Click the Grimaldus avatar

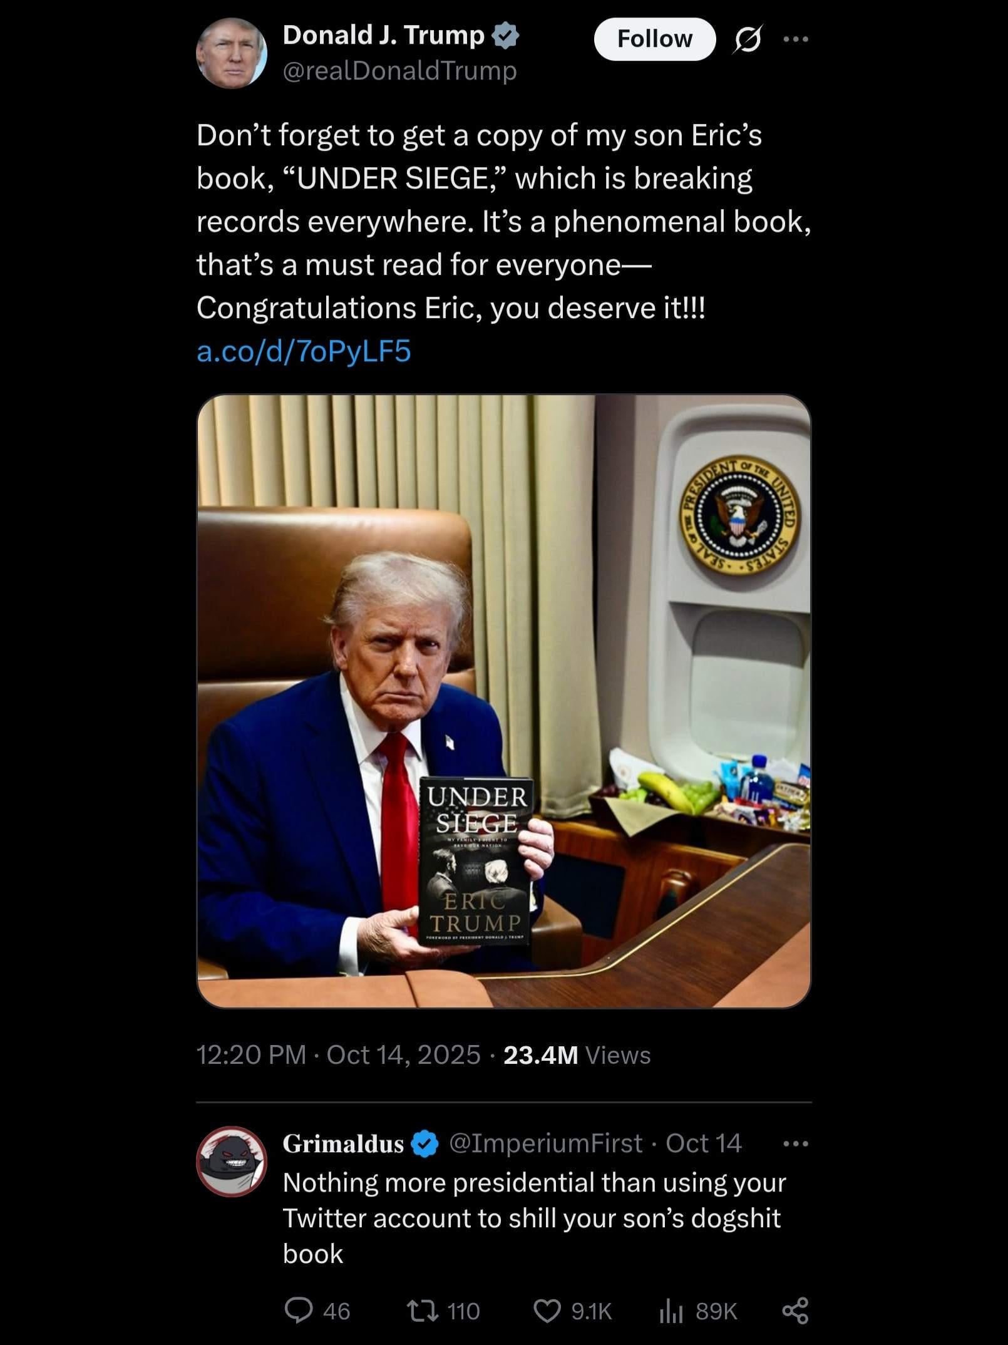point(232,1162)
